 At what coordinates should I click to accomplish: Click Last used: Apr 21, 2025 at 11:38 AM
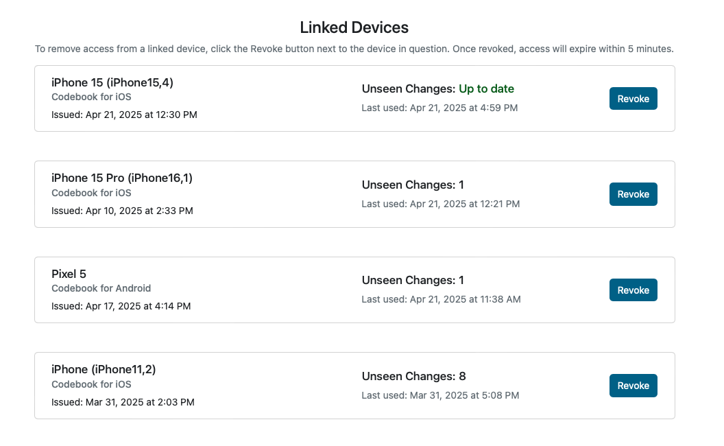point(441,299)
